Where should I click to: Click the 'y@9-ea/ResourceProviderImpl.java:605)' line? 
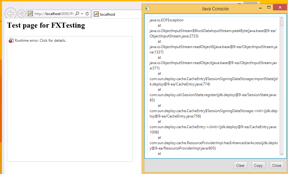(x=183, y=148)
